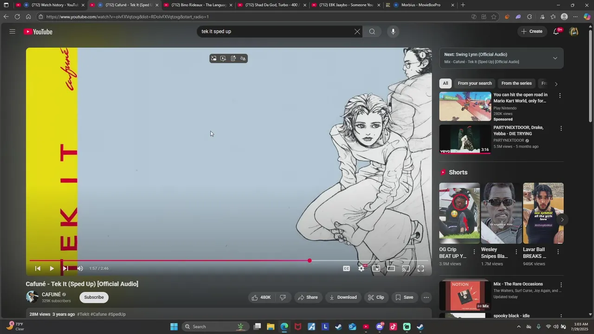Image resolution: width=594 pixels, height=334 pixels.
Task: Open YouTube notifications bell
Action: [556, 32]
